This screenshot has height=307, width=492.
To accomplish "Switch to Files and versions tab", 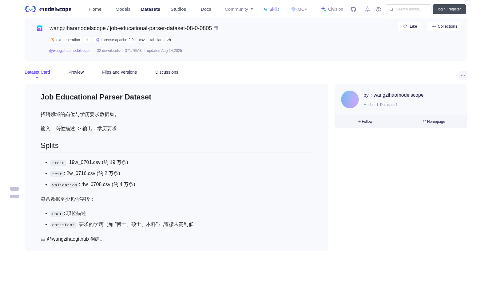I will [119, 72].
